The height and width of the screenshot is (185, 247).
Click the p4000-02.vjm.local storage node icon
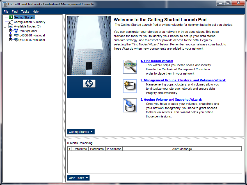click(x=16, y=40)
